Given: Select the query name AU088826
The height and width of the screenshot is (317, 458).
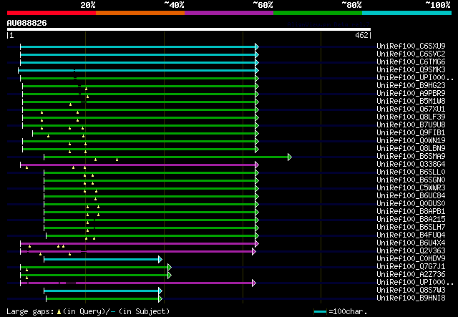Looking at the screenshot, I should pyautogui.click(x=27, y=23).
